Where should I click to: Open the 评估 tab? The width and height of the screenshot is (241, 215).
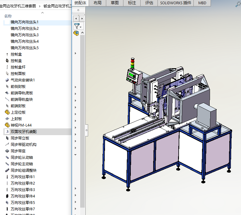click(149, 3)
